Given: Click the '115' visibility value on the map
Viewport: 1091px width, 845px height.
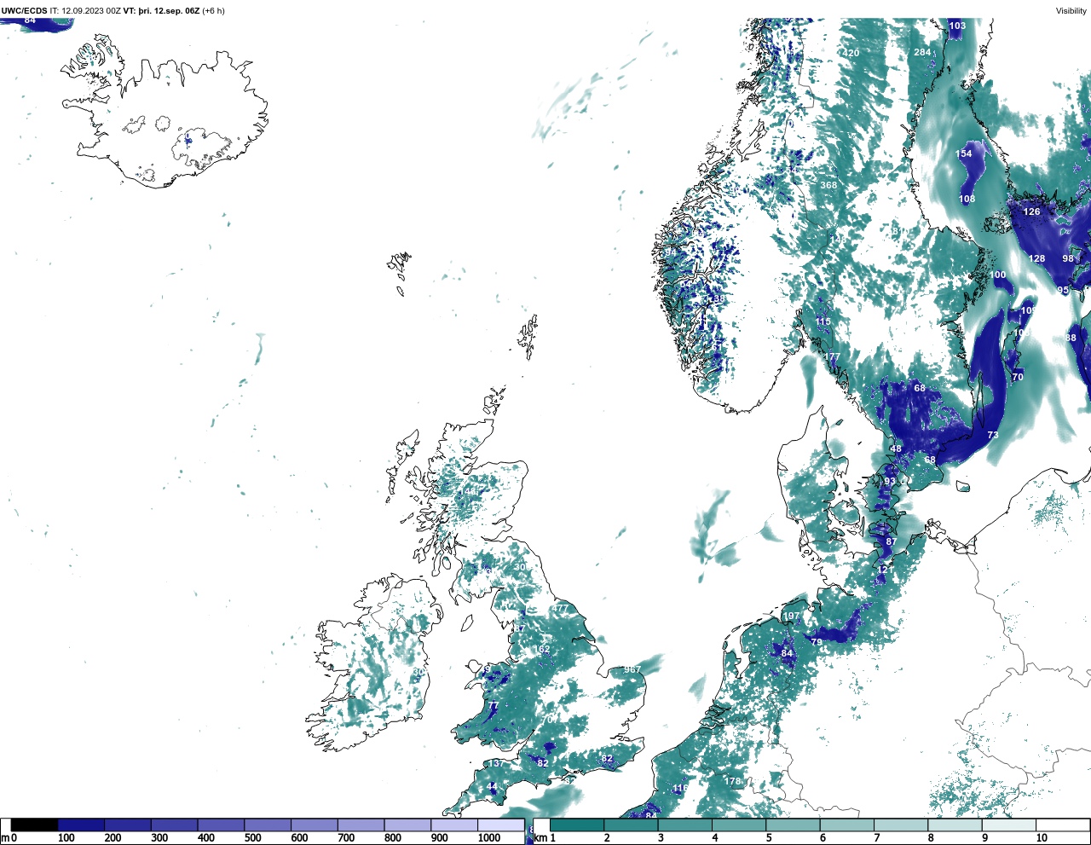Looking at the screenshot, I should tap(823, 321).
